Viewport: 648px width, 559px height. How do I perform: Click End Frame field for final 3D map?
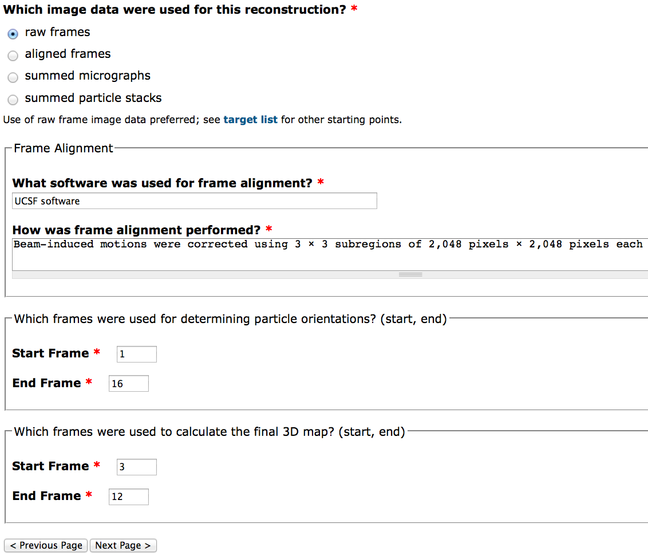coord(128,497)
